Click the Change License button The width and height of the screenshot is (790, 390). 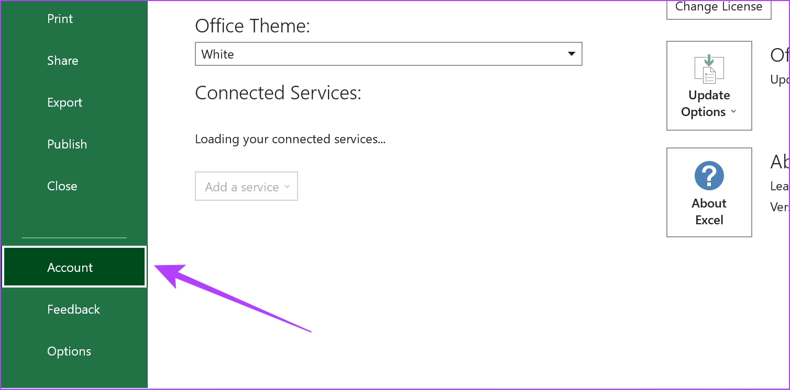coord(718,7)
